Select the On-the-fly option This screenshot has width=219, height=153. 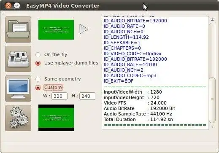click(x=51, y=54)
